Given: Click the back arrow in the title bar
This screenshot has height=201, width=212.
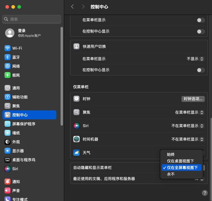Looking at the screenshot, I should pyautogui.click(x=72, y=7).
